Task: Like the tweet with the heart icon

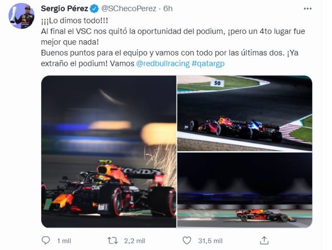Action: (x=187, y=241)
